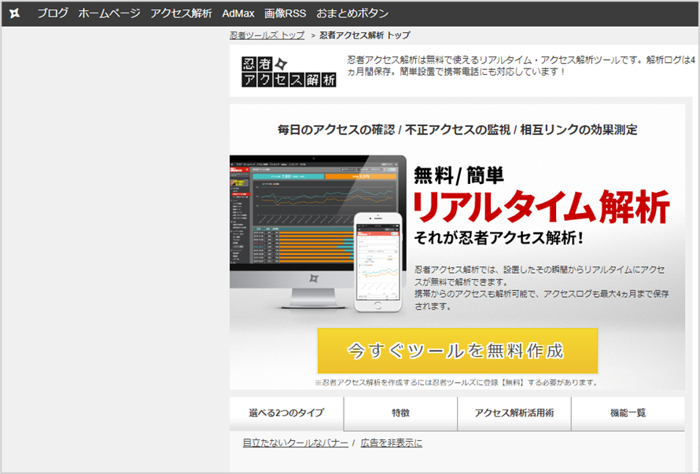
Task: Click the 無料/簡単 heading text
Action: pos(459,175)
